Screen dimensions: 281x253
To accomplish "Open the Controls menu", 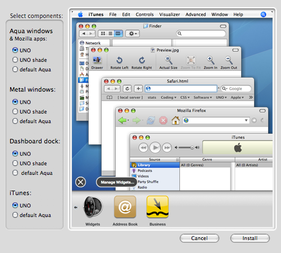I will tap(144, 15).
